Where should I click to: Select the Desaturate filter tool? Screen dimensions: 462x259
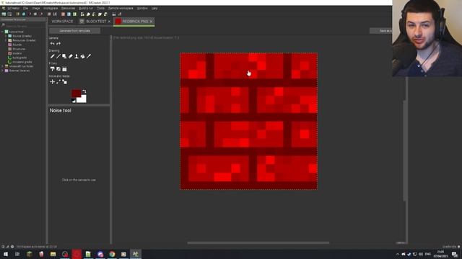(x=58, y=69)
